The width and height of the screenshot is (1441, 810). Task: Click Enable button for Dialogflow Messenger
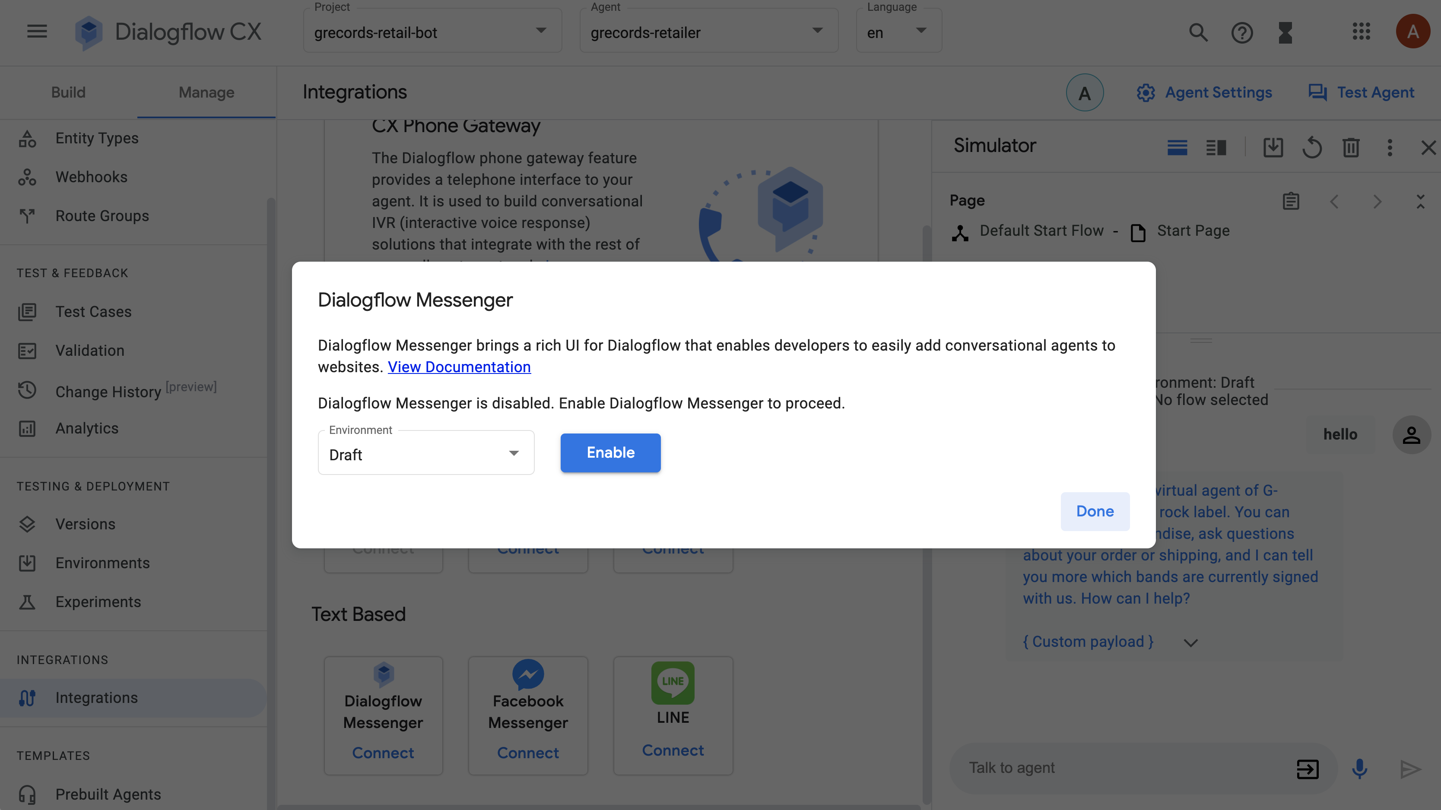tap(611, 453)
